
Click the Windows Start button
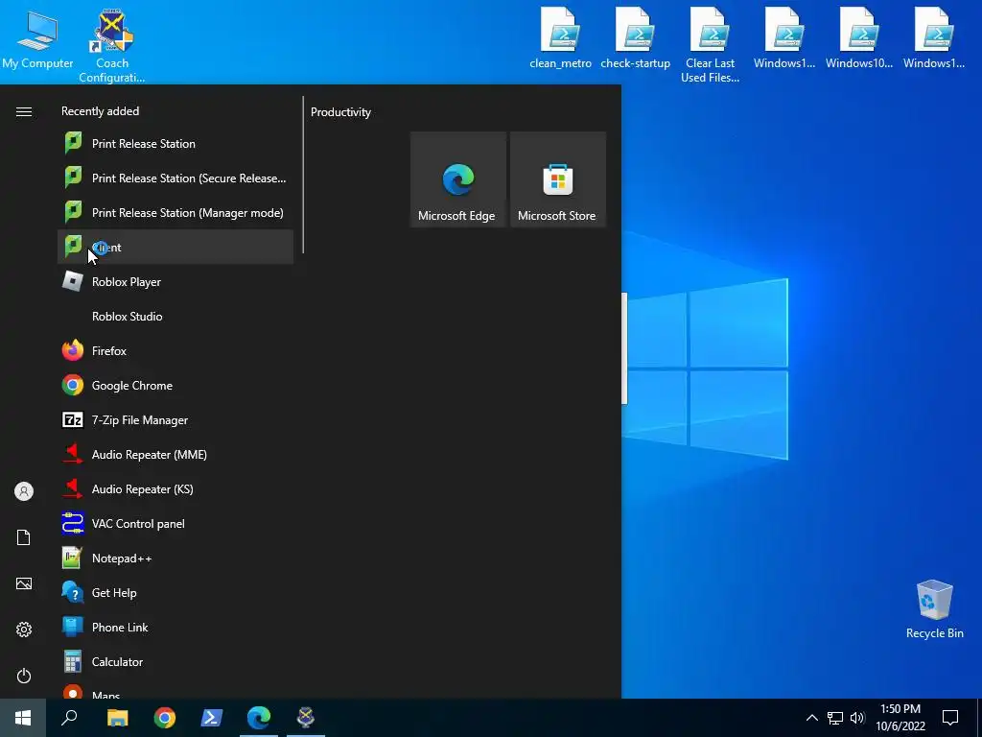click(x=23, y=718)
